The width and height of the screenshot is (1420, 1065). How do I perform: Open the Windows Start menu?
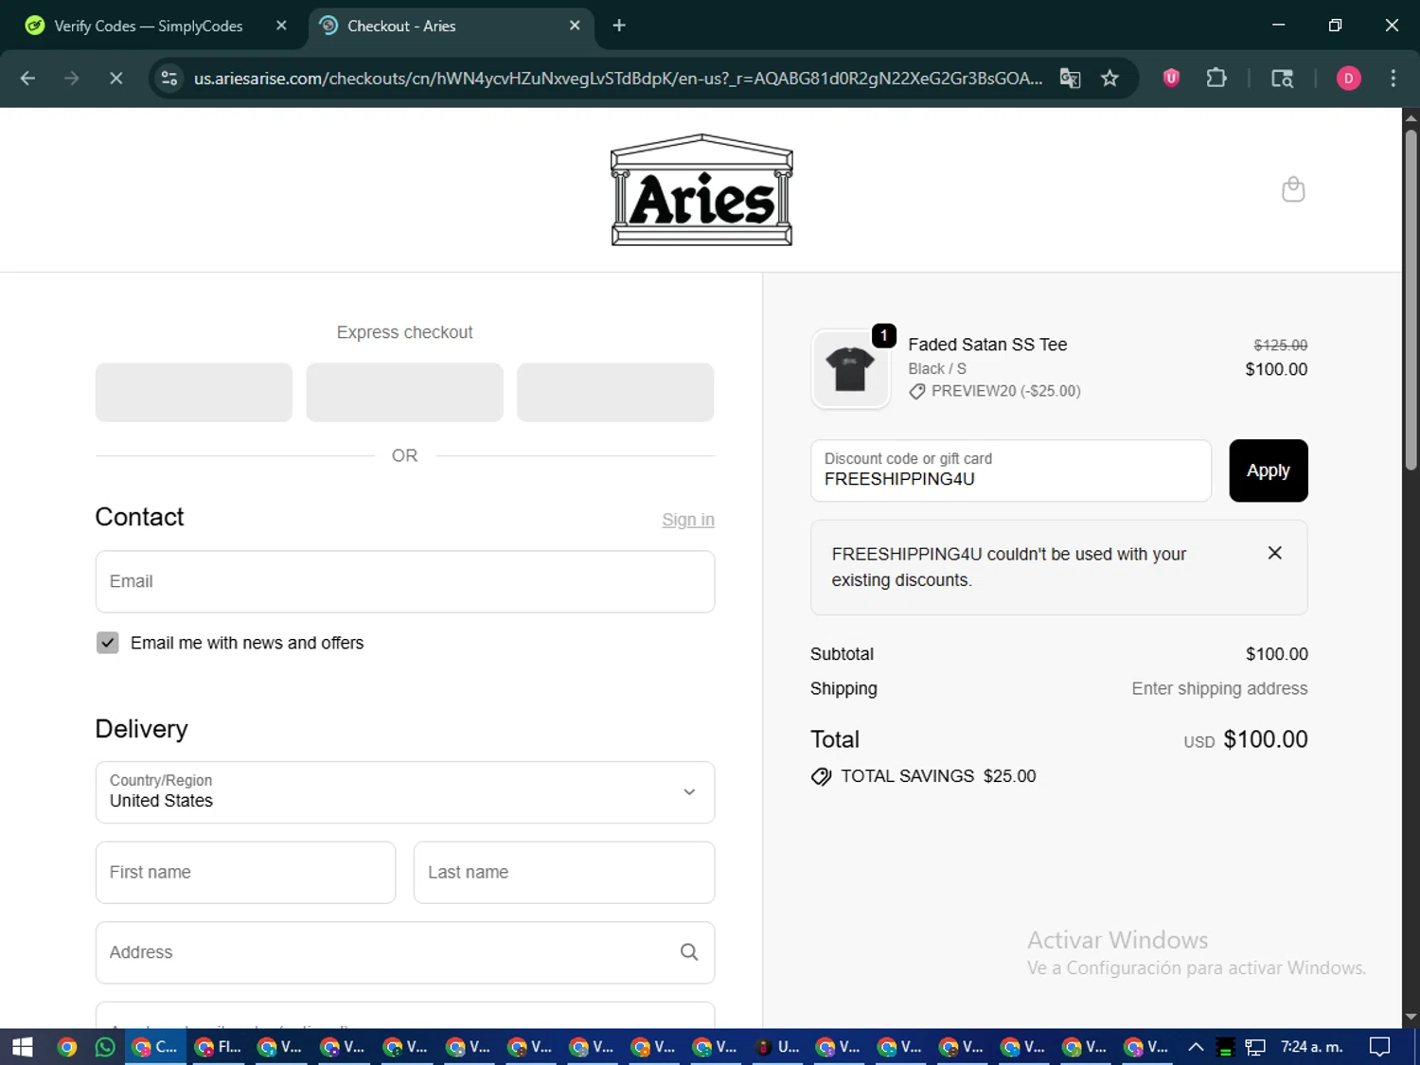click(23, 1047)
